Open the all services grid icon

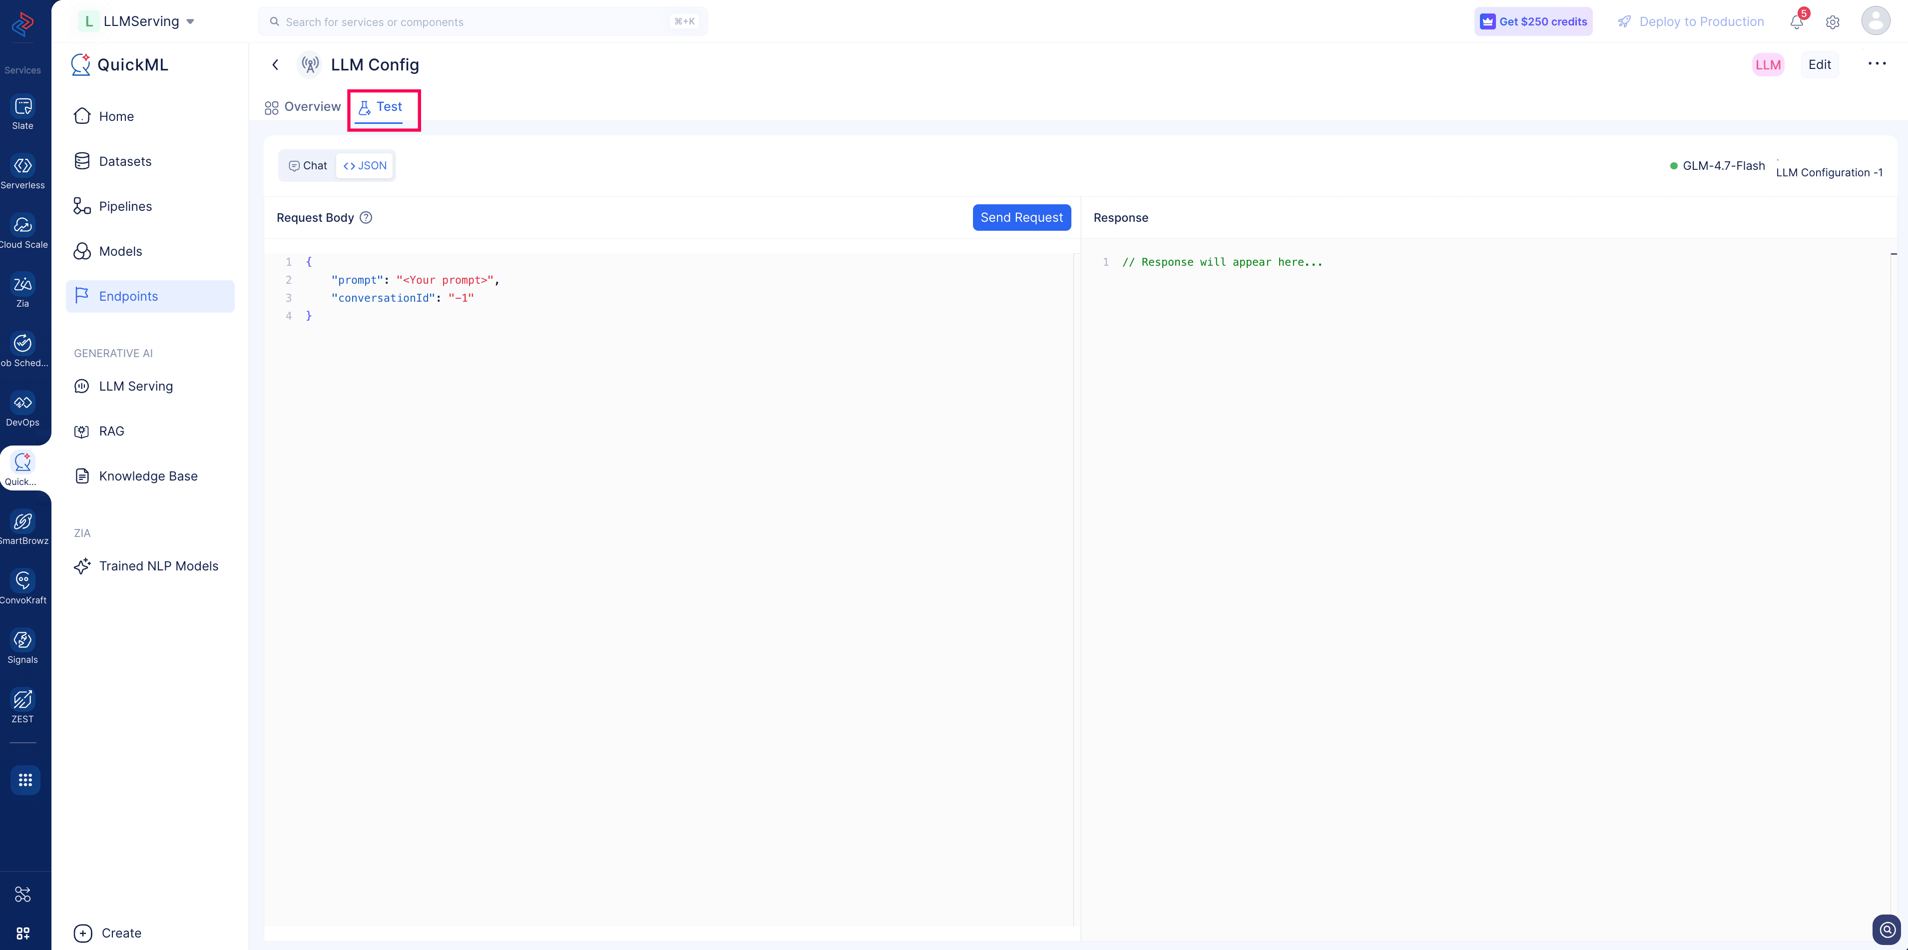click(25, 780)
